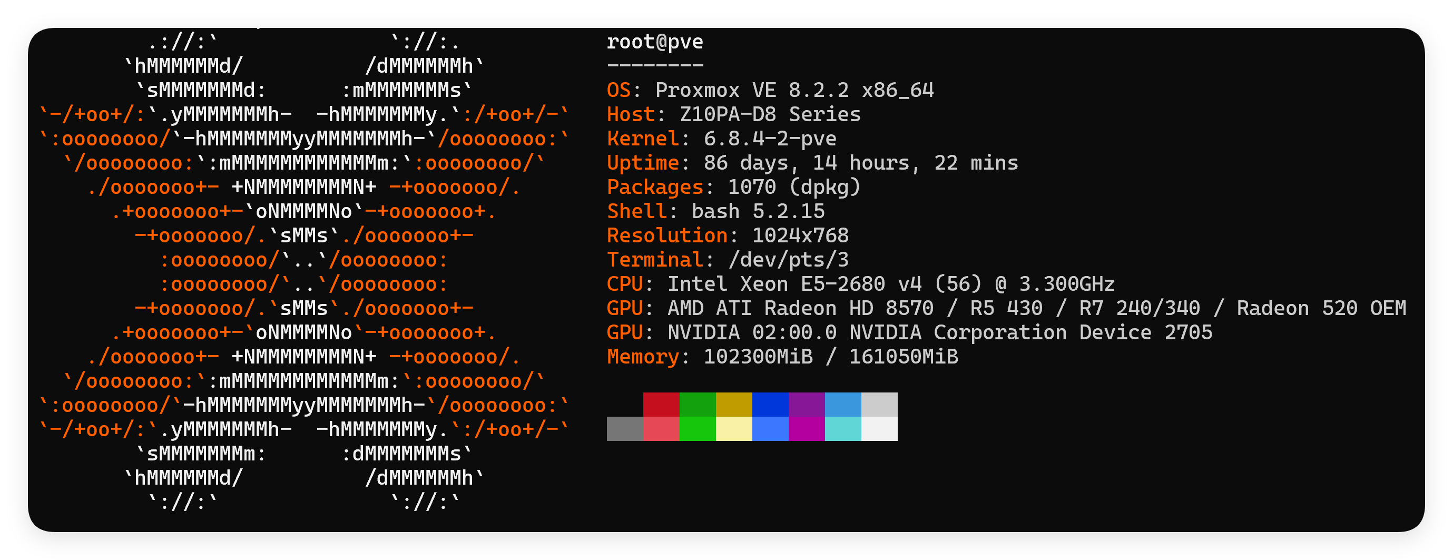Click the Uptime label
1453x560 pixels.
coord(642,163)
